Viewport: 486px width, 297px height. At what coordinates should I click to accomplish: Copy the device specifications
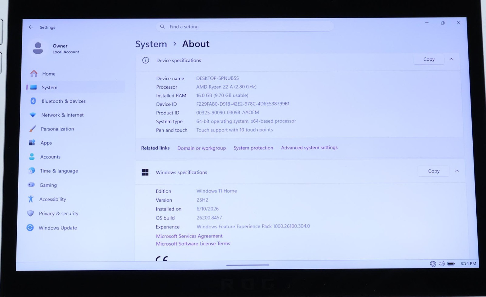coord(429,59)
